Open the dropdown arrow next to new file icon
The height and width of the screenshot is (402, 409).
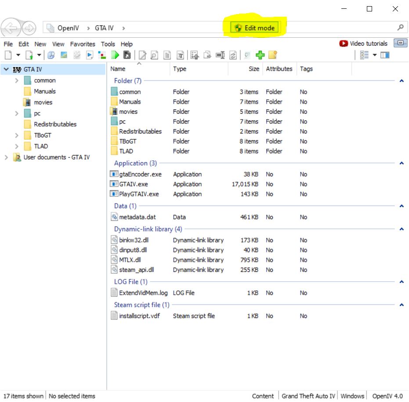pos(18,55)
